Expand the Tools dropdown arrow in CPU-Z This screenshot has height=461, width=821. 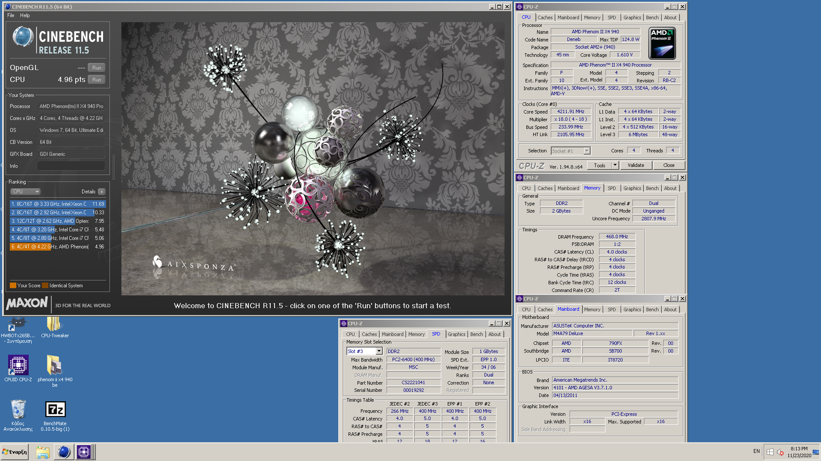615,165
